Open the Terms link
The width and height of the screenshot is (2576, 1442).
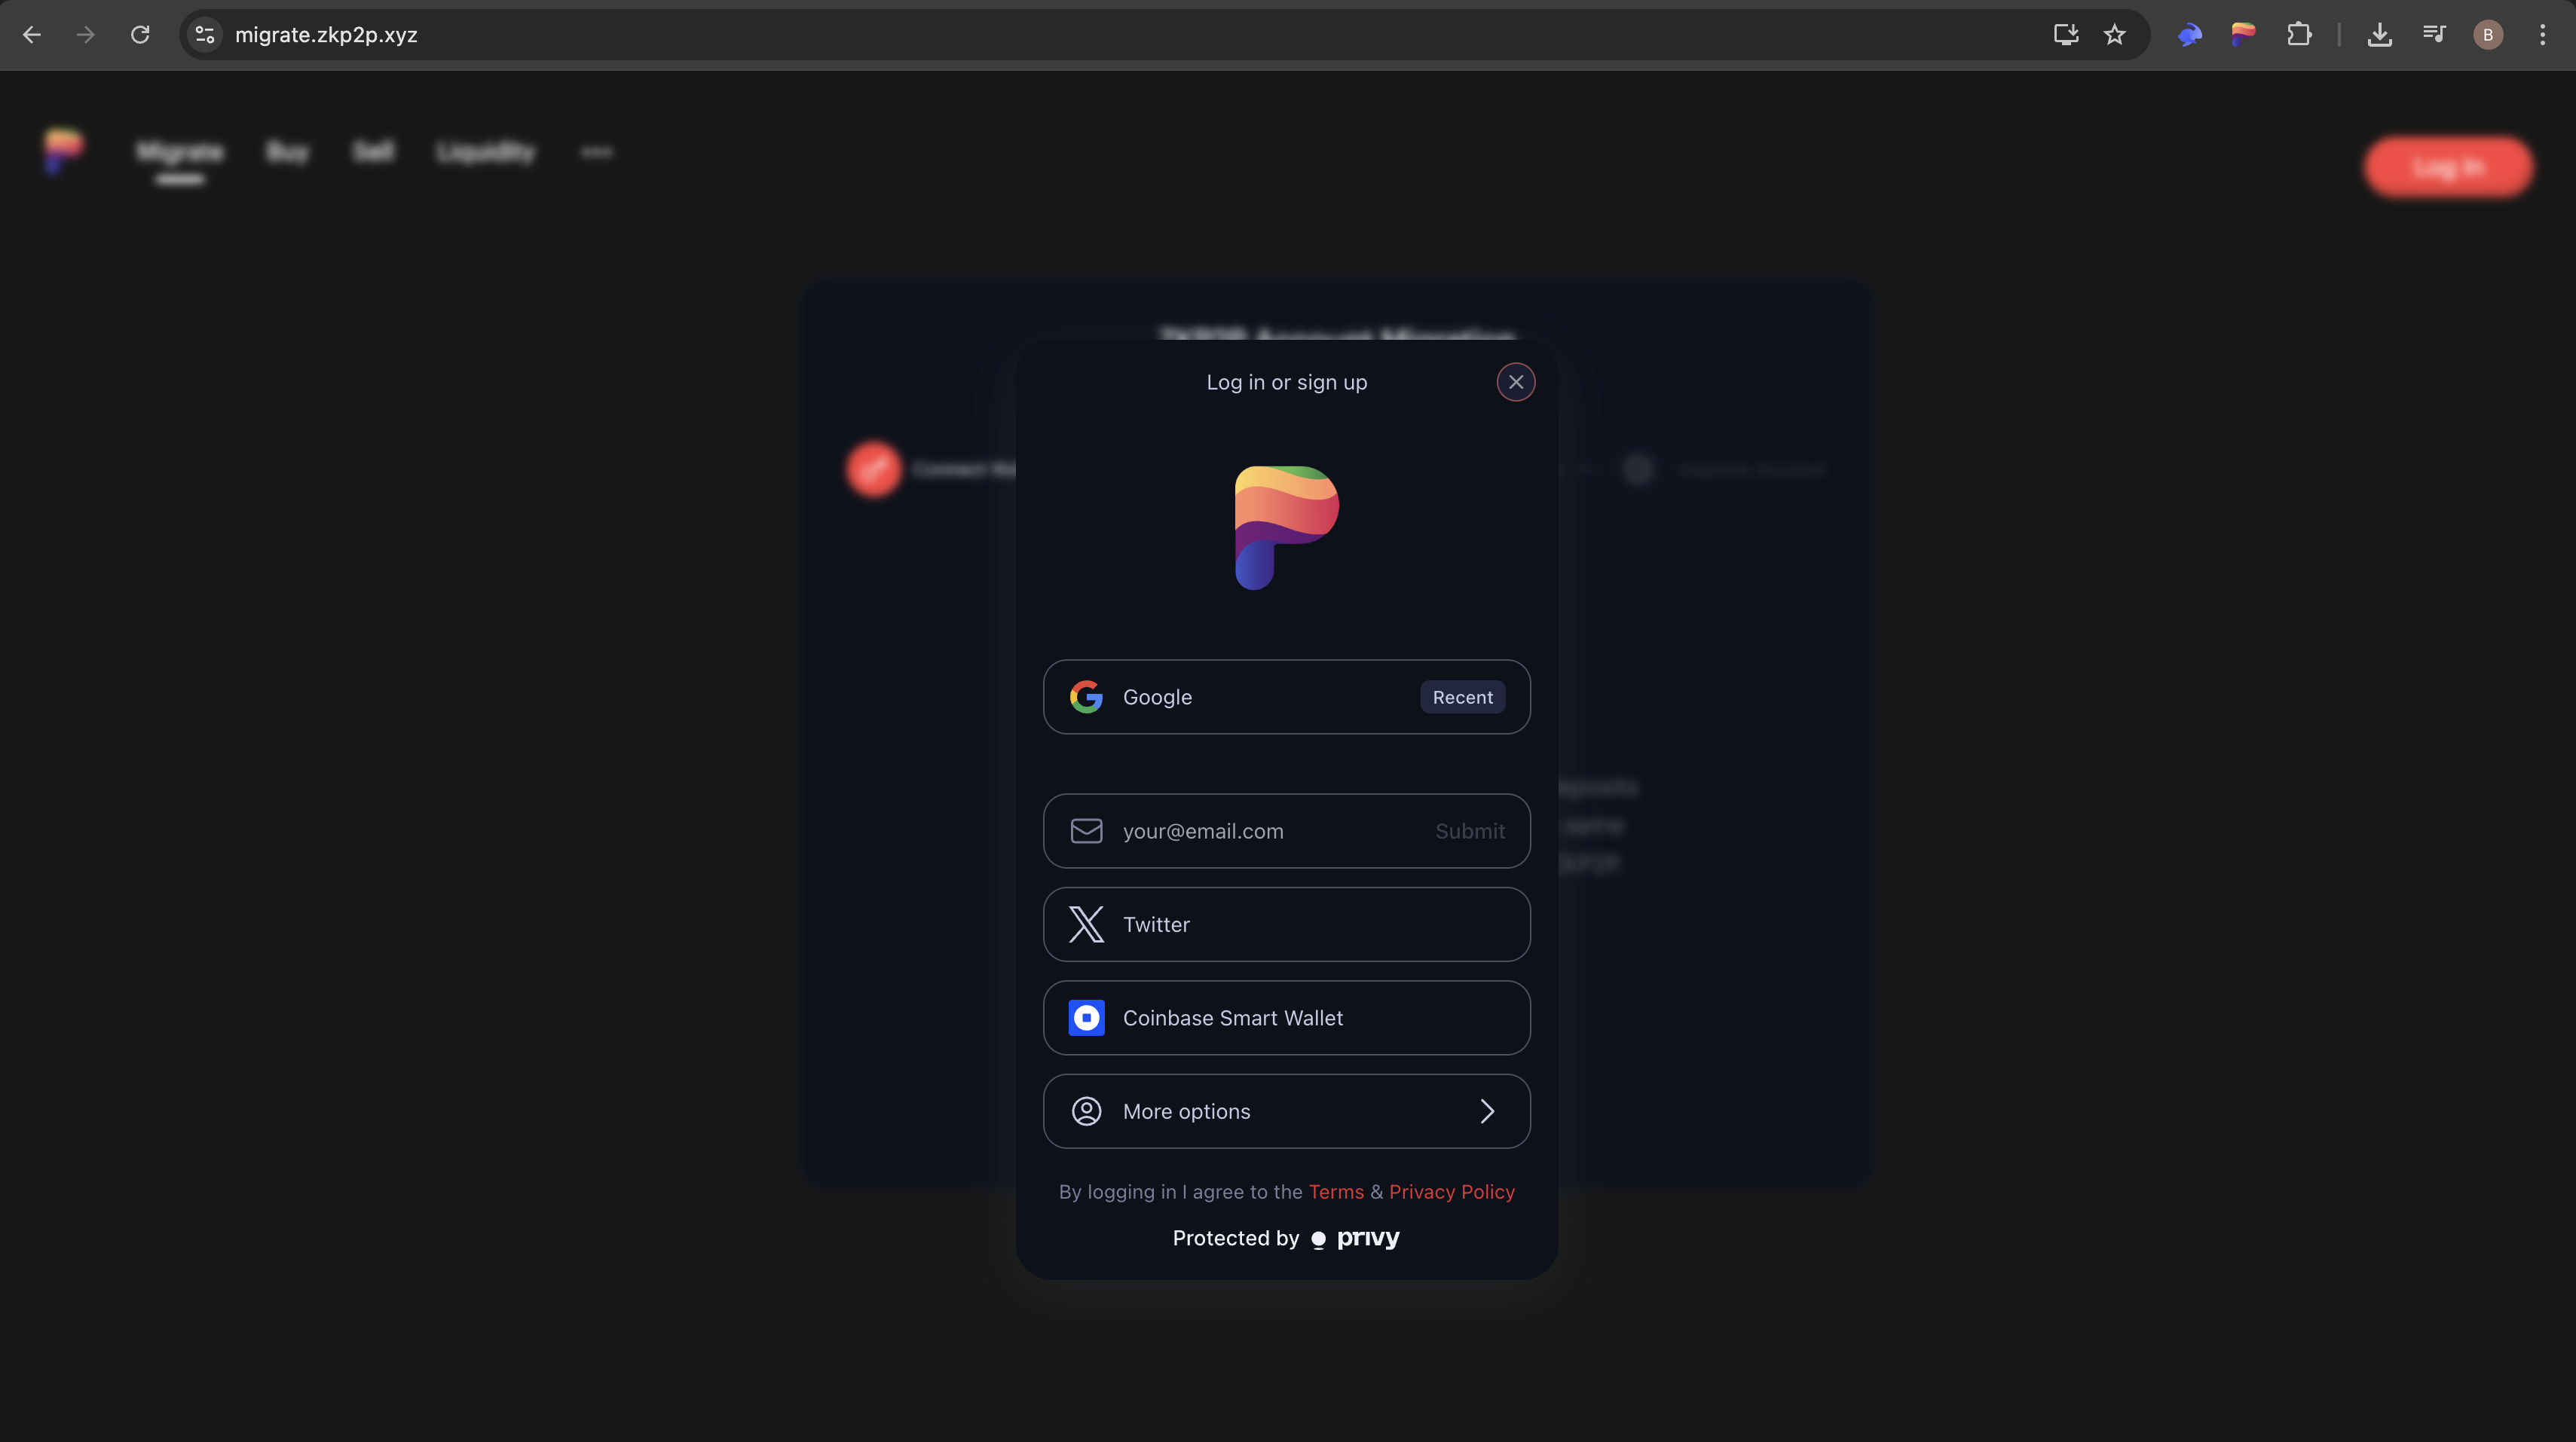tap(1336, 1192)
